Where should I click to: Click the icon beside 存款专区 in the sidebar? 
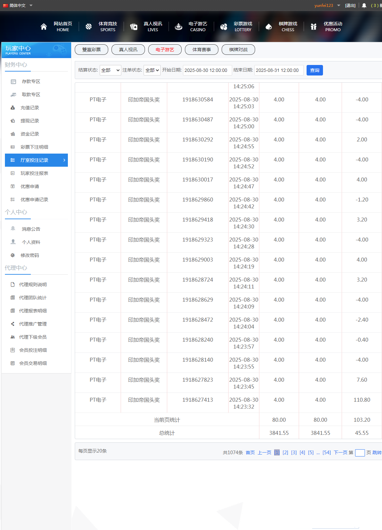click(x=13, y=81)
